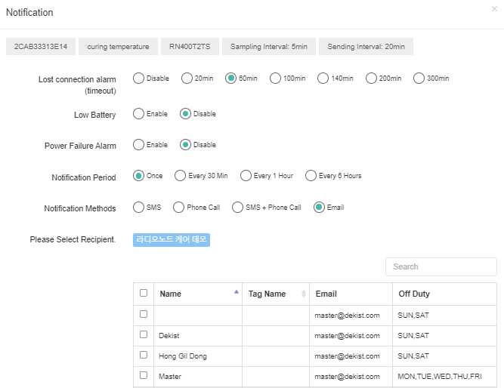Set Notification Period to Once

138,176
